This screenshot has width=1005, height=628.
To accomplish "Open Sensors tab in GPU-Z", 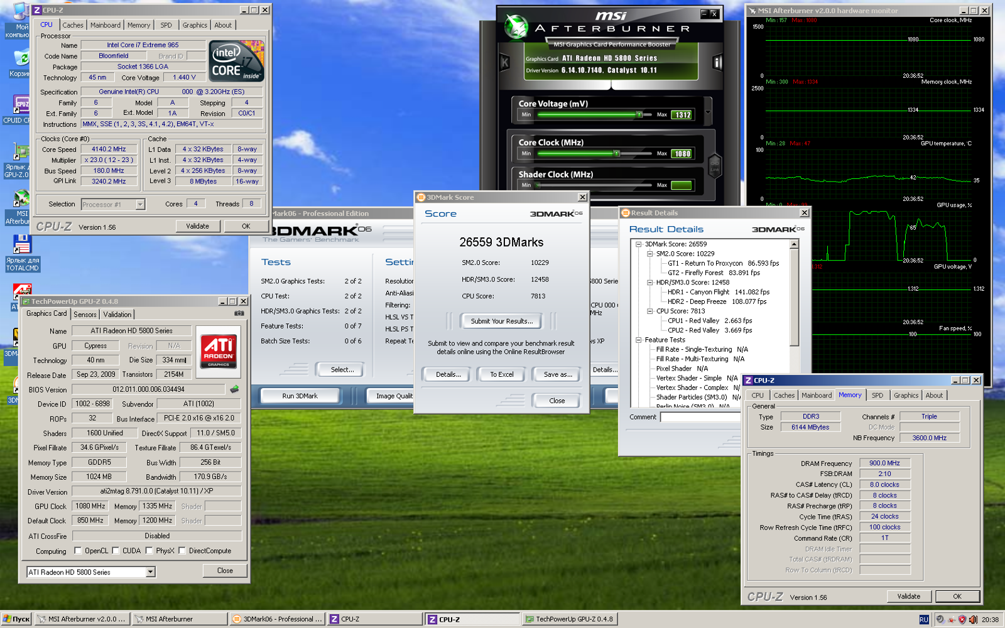I will pyautogui.click(x=85, y=315).
